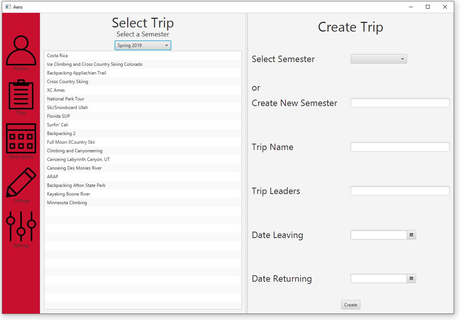Choose Ski/Snowboard Utah from the list
Image resolution: width=462 pixels, height=320 pixels.
click(67, 108)
